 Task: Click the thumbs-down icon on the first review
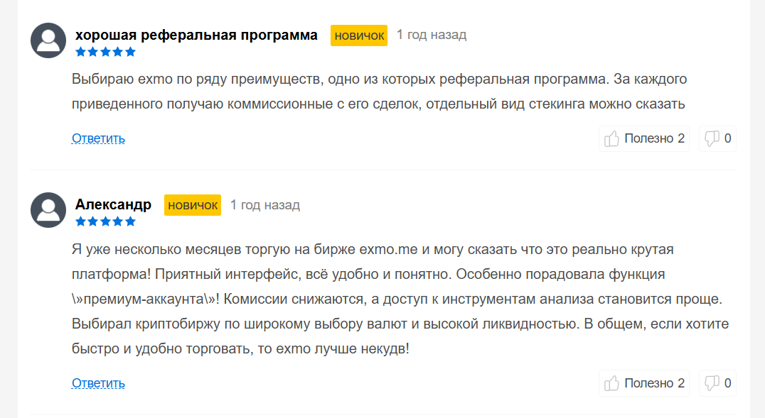click(713, 138)
